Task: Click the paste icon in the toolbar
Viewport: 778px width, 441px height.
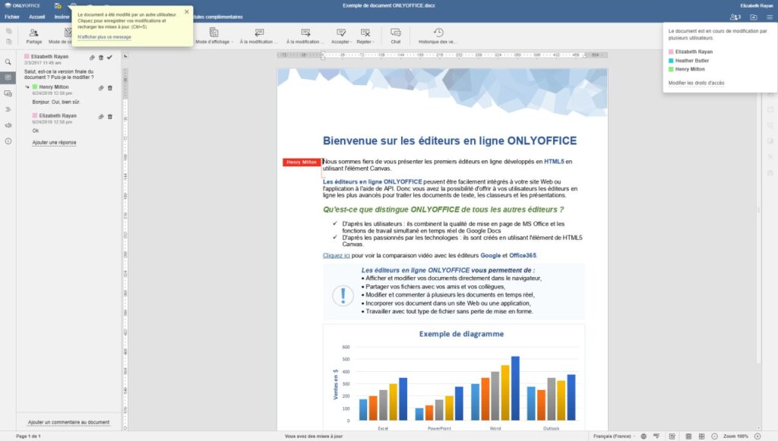Action: pyautogui.click(x=8, y=42)
